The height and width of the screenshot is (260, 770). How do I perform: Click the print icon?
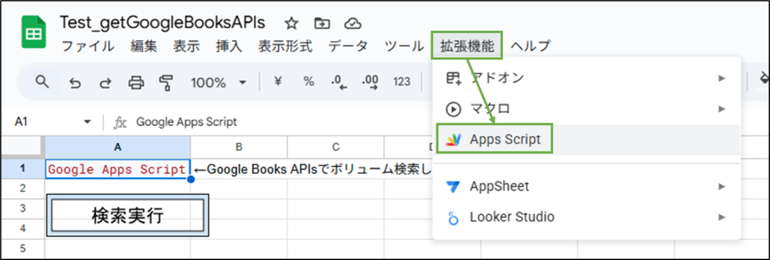pos(136,82)
